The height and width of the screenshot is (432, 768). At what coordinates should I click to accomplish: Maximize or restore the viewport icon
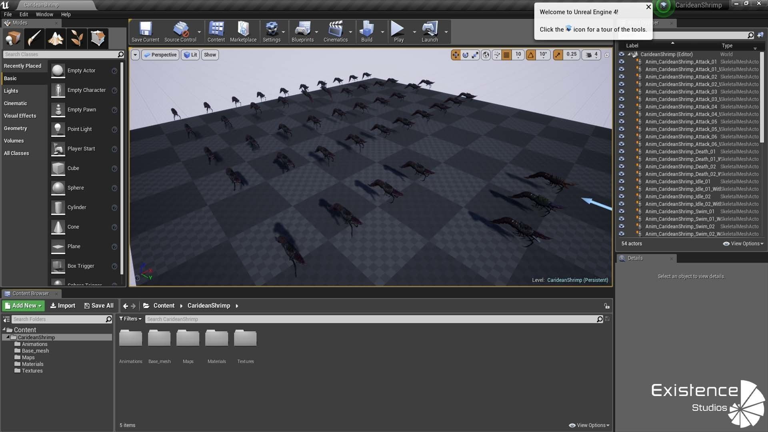pyautogui.click(x=607, y=55)
